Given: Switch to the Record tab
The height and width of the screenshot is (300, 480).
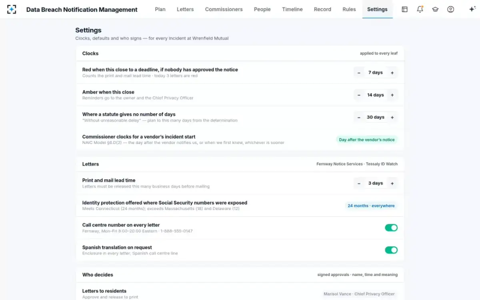Looking at the screenshot, I should (322, 9).
